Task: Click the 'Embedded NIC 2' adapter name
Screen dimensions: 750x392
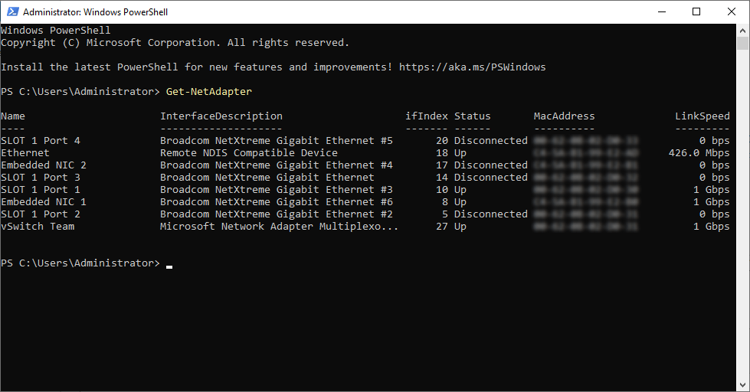Action: tap(44, 165)
